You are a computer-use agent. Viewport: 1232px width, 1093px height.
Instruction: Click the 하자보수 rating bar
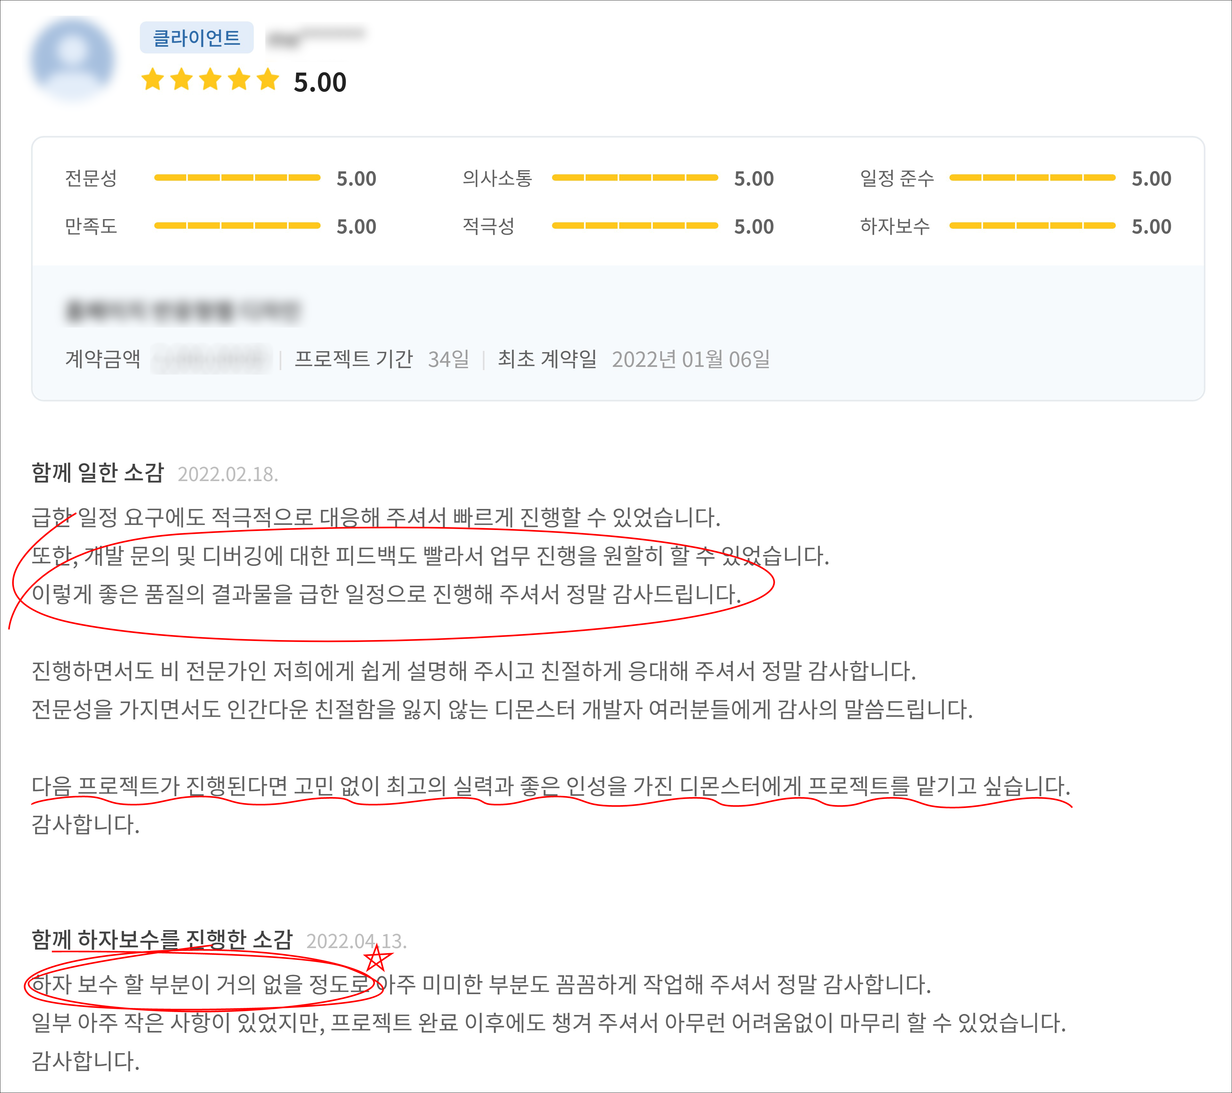point(1032,226)
